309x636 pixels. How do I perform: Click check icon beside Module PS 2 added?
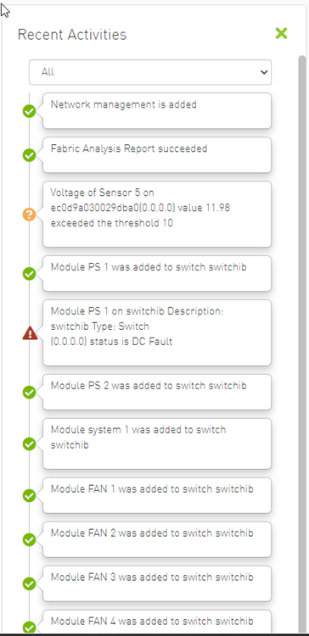(x=29, y=393)
